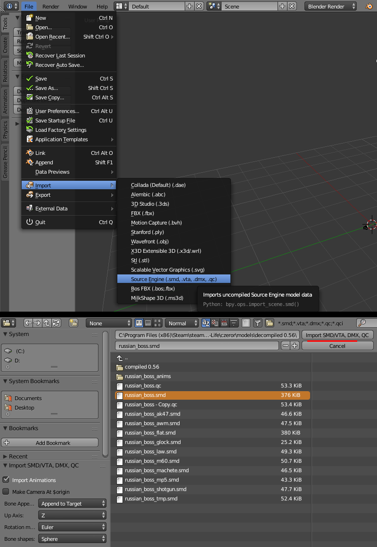
Task: Click the russian_boss.smd filename field
Action: pos(197,346)
